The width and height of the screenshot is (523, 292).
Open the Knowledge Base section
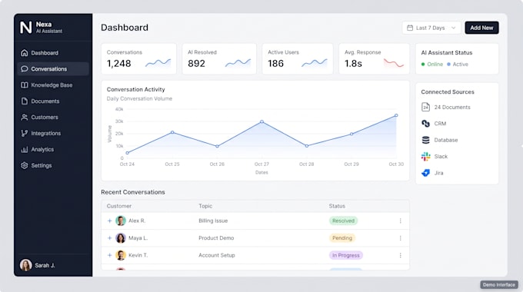coord(53,85)
